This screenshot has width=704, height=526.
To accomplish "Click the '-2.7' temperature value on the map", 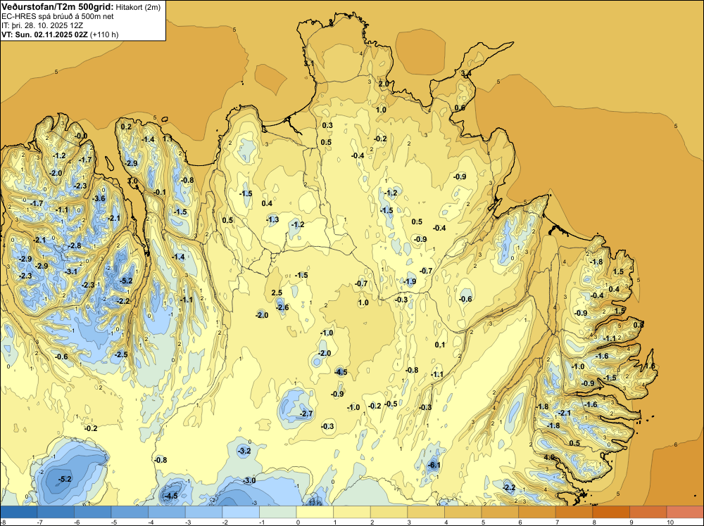I will (306, 413).
